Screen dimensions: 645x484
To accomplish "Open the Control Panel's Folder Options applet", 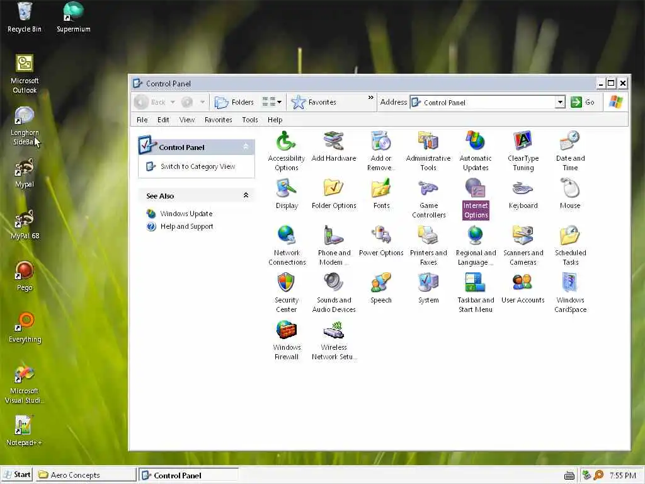I will (334, 194).
